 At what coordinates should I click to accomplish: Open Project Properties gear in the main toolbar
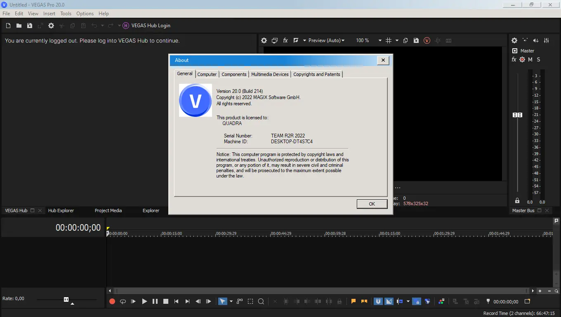[x=51, y=26]
